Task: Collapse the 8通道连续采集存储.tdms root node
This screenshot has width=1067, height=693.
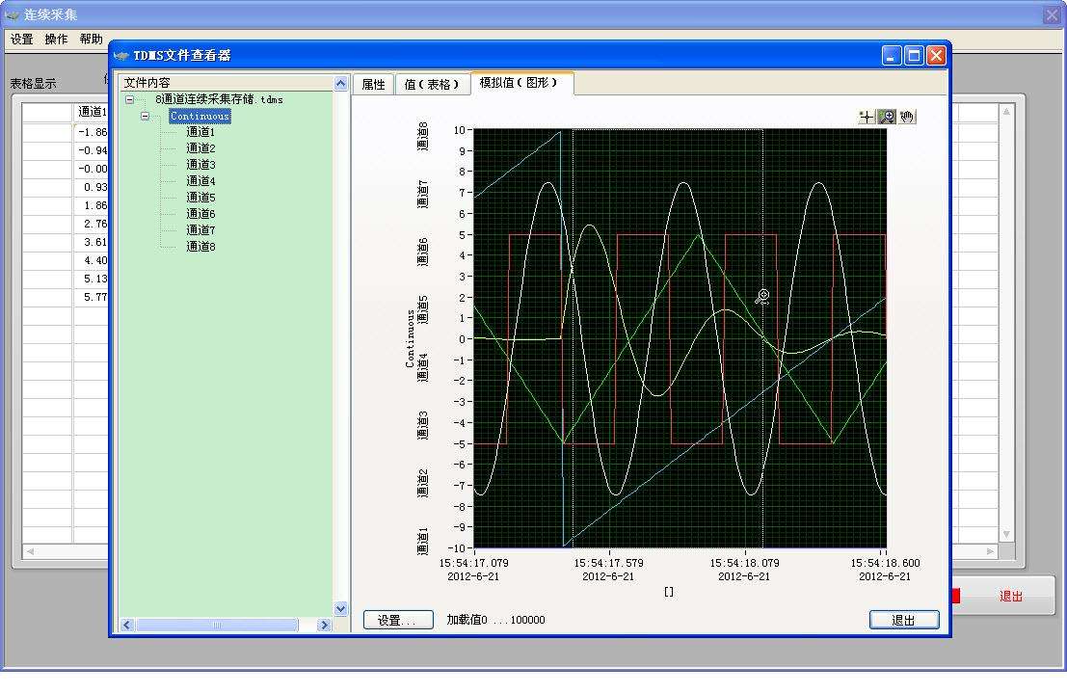Action: [x=130, y=99]
